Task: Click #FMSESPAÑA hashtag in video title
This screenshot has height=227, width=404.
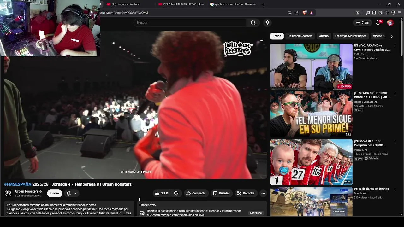Action: point(18,184)
